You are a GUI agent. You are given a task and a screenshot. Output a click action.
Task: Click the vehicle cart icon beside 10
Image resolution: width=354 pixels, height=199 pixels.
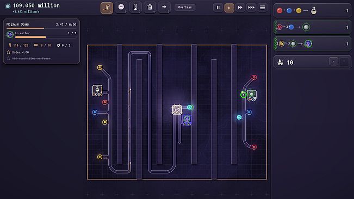pos(281,62)
